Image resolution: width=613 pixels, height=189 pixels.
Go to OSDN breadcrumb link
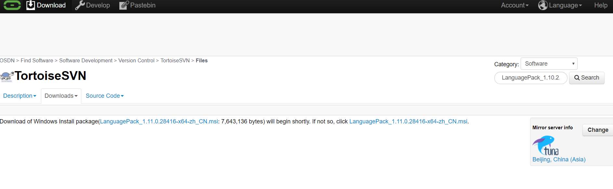7,61
